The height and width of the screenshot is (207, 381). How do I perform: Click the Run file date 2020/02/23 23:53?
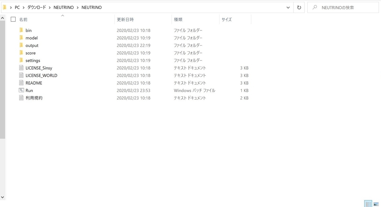click(133, 90)
